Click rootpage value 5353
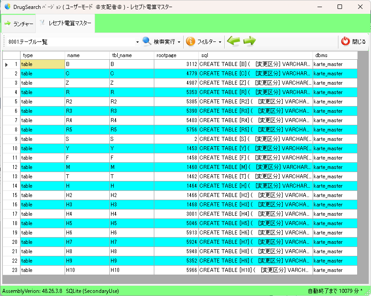 [x=176, y=92]
